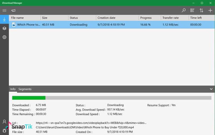Click the megaphone announcements icon
This screenshot has width=215, height=135.
(13, 11)
